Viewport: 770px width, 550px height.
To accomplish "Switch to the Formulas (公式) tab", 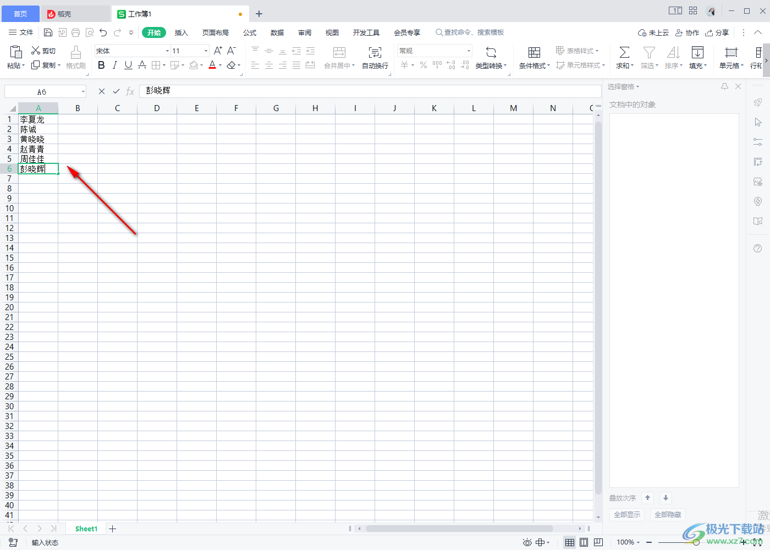I will pyautogui.click(x=250, y=32).
